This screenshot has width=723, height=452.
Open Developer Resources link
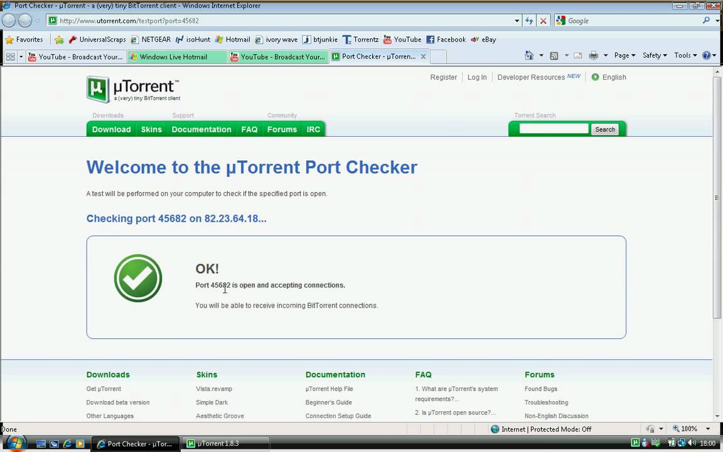(x=531, y=77)
